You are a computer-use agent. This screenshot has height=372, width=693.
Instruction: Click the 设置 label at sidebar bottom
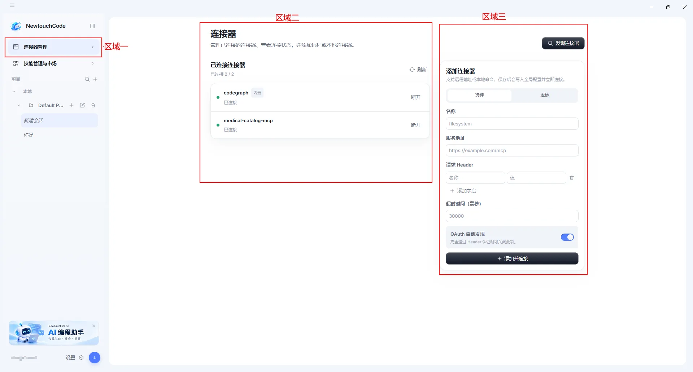pyautogui.click(x=70, y=358)
